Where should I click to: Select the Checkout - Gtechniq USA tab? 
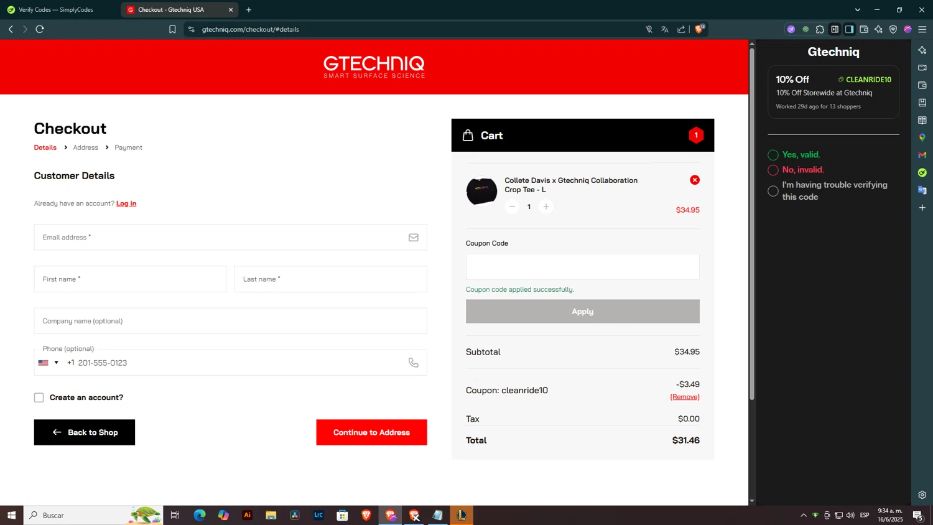179,10
